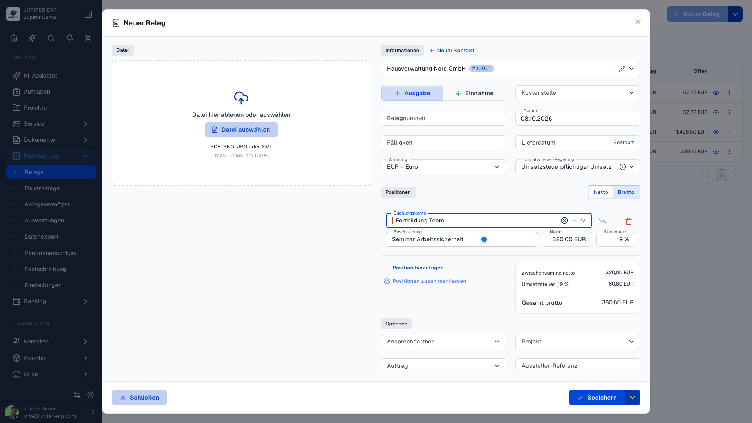Click the Schließen button
This screenshot has height=423, width=752.
coord(139,398)
